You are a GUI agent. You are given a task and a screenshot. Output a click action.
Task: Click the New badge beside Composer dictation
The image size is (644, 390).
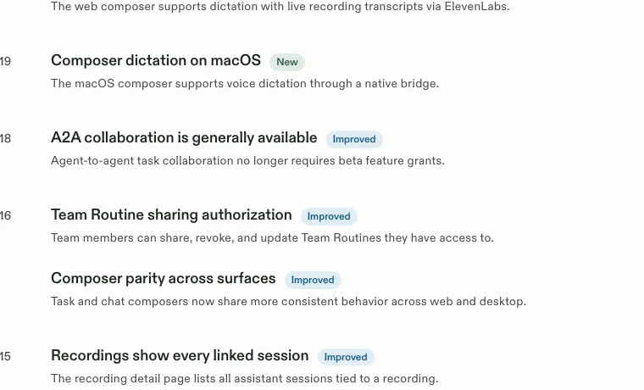tap(287, 62)
